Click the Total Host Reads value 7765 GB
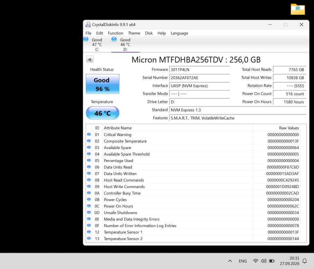The height and width of the screenshot is (269, 314). (289, 69)
